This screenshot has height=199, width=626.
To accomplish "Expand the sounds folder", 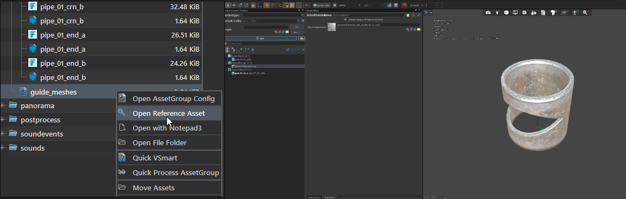I will pyautogui.click(x=2, y=148).
